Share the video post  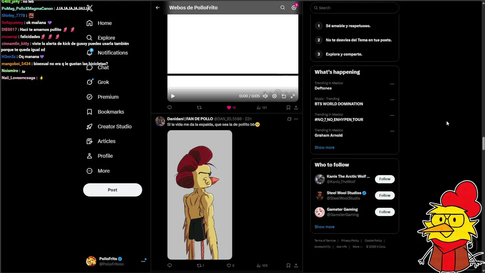click(x=296, y=108)
